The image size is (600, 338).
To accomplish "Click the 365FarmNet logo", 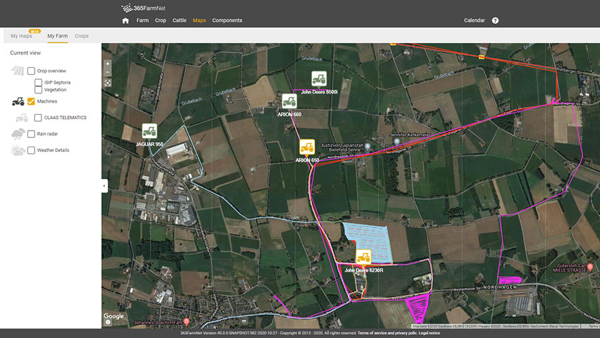I will point(143,8).
